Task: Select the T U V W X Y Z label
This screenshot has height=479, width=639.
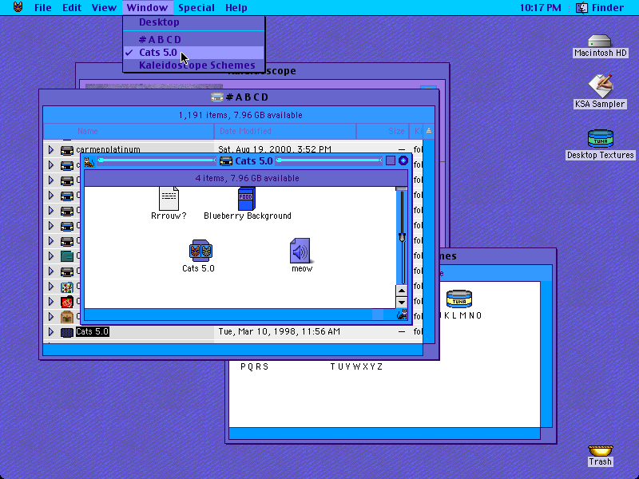Action: click(356, 366)
